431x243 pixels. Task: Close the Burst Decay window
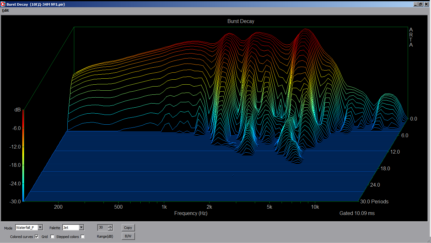tap(426, 4)
